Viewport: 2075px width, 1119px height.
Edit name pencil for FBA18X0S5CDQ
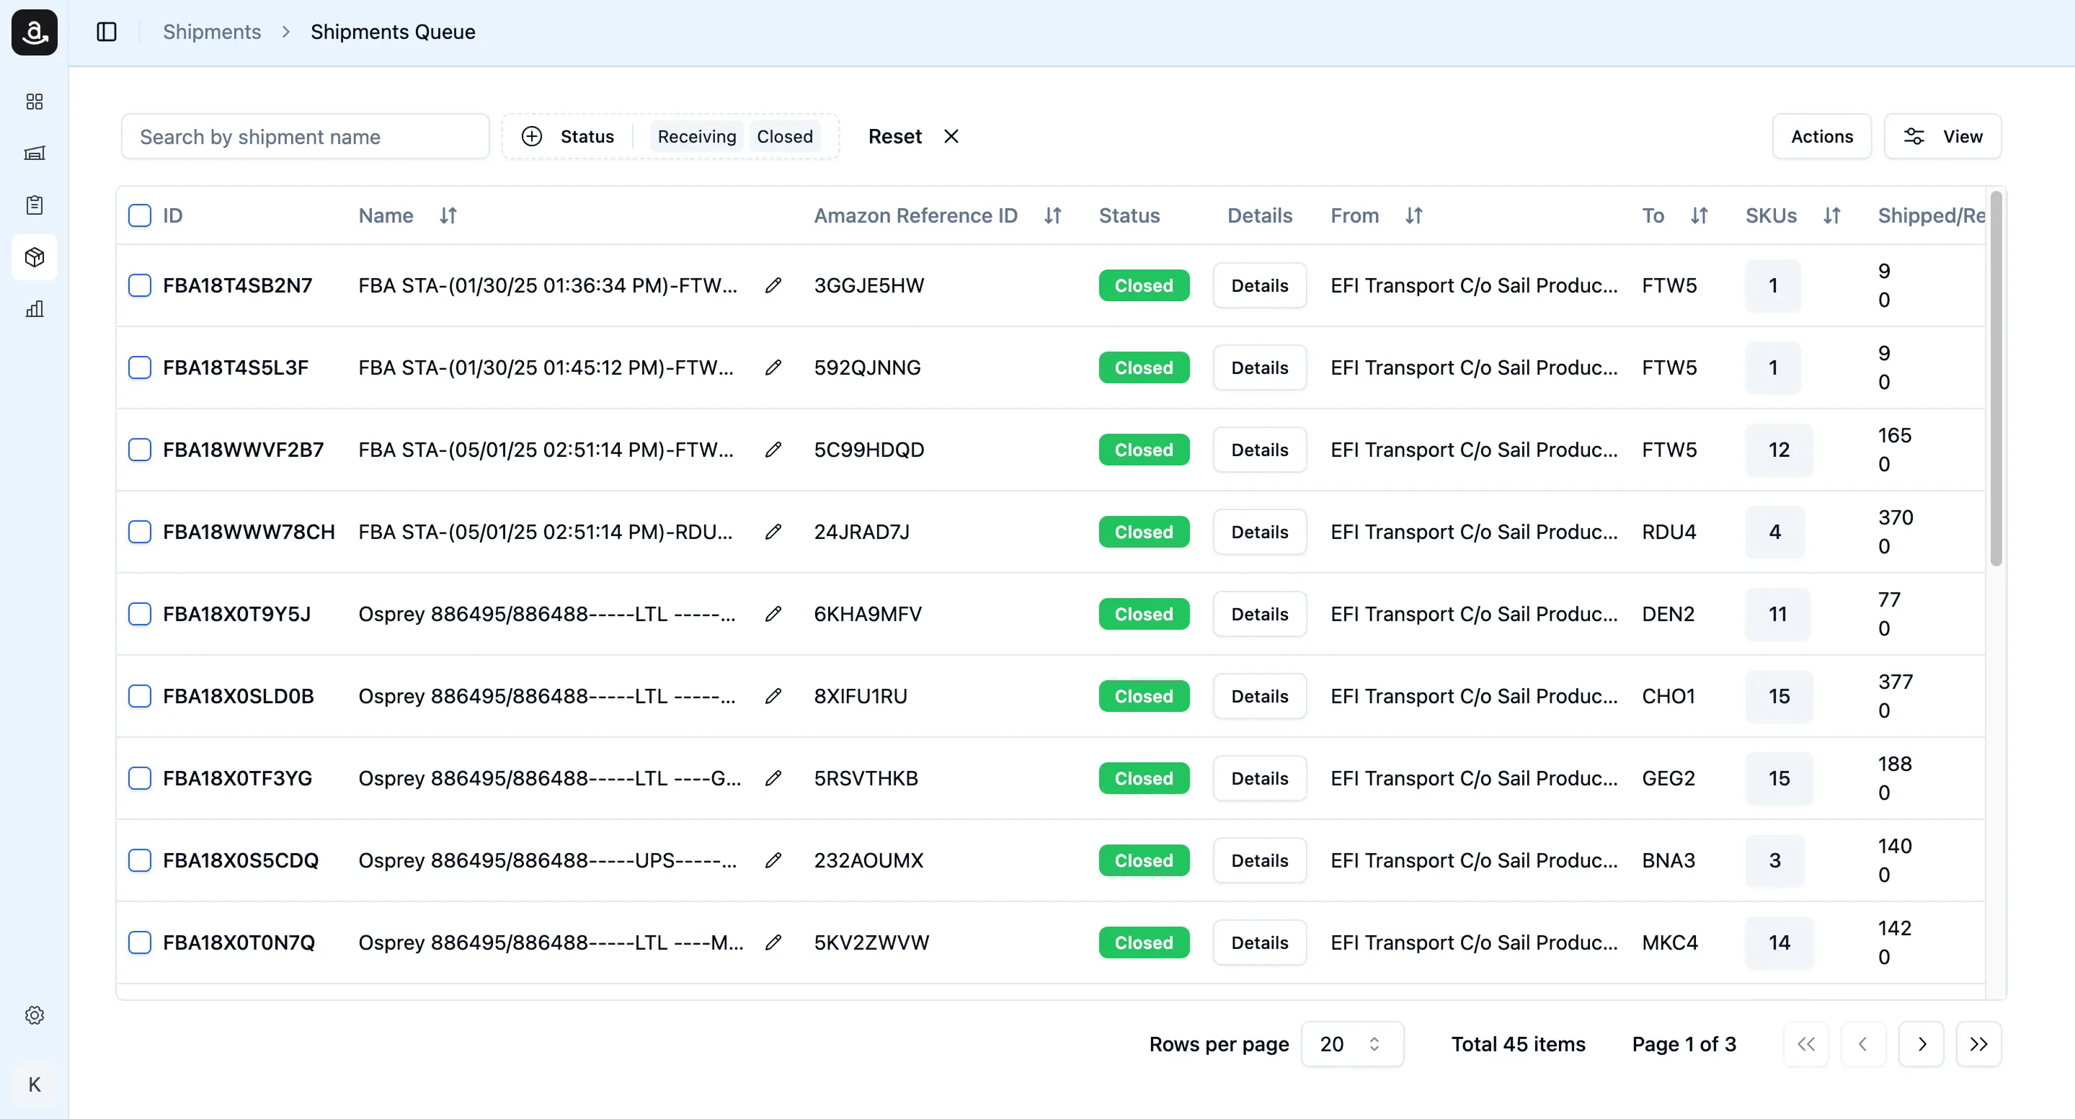773,860
